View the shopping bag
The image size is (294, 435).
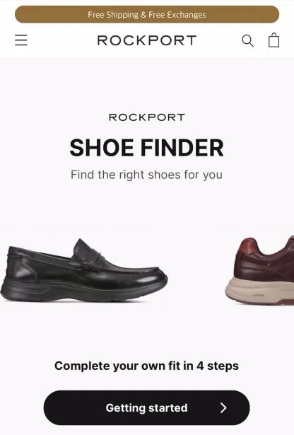tap(274, 40)
